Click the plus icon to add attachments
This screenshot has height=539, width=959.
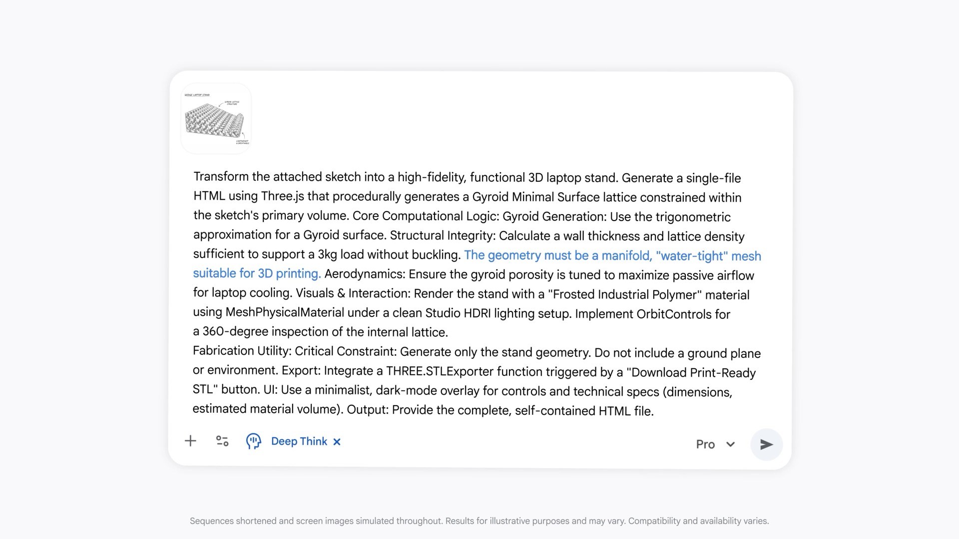coord(190,441)
